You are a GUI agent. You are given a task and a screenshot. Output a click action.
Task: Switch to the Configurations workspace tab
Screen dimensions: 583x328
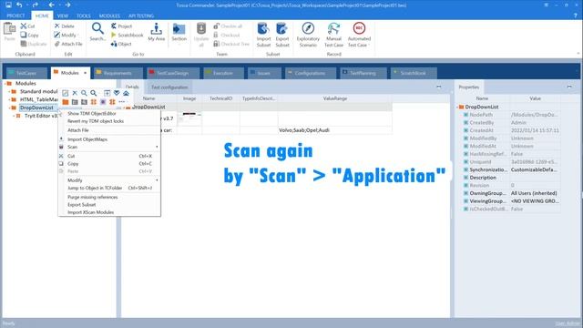click(x=310, y=73)
